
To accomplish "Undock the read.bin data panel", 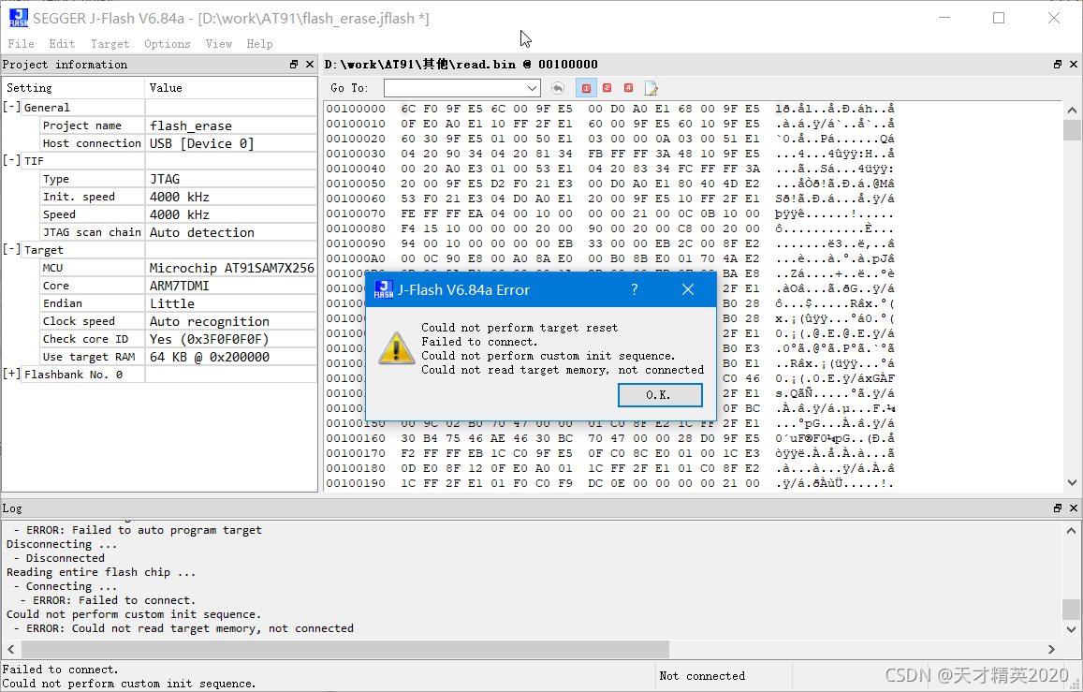I will [1058, 65].
